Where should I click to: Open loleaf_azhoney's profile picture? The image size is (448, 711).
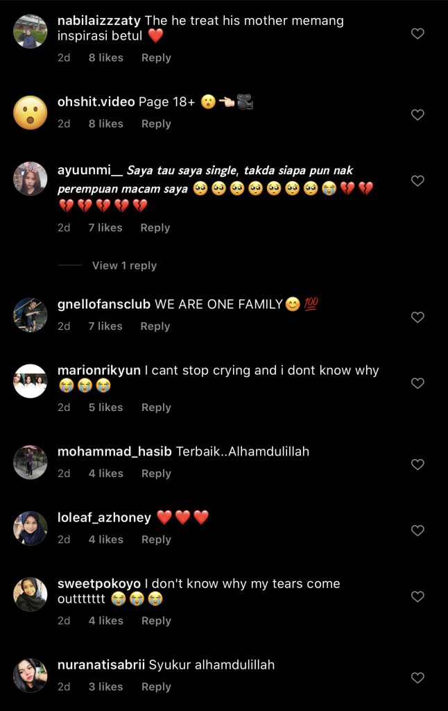click(x=31, y=528)
